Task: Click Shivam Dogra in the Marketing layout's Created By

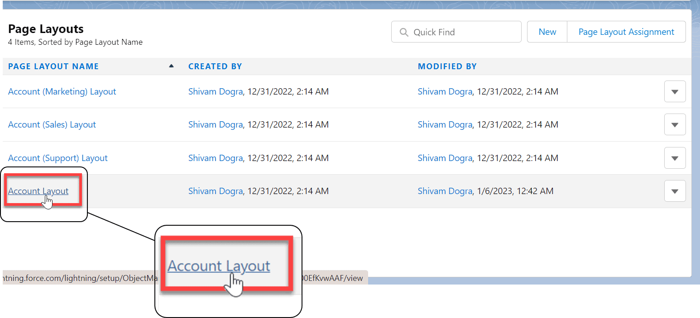Action: click(216, 91)
